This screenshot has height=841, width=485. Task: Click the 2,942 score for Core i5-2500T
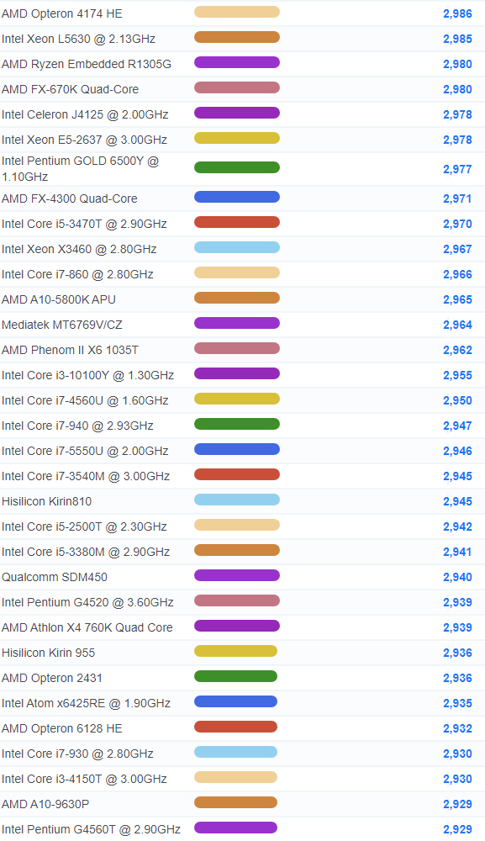[x=457, y=526]
